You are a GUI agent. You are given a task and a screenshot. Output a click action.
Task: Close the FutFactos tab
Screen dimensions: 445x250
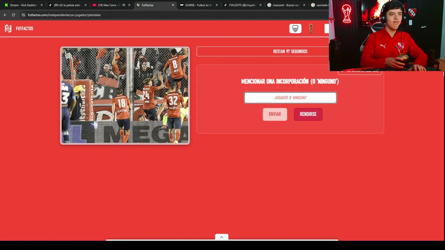click(x=173, y=5)
